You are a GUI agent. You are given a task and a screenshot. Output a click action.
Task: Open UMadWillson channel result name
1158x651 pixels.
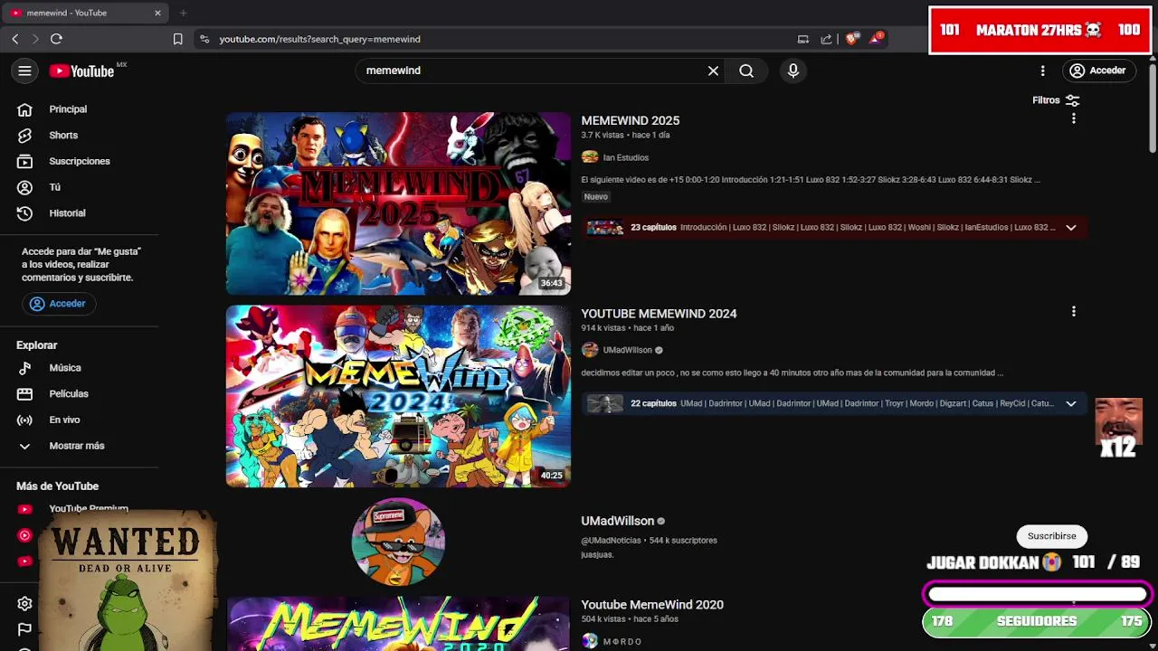[617, 521]
